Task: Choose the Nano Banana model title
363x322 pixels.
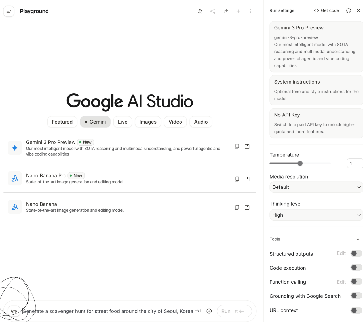Action: (x=41, y=204)
